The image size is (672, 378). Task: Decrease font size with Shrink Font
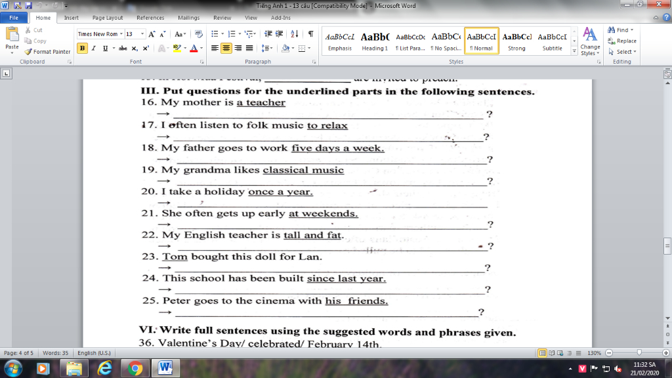click(x=163, y=34)
